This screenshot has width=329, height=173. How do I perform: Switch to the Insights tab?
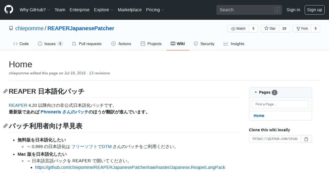[x=234, y=44]
